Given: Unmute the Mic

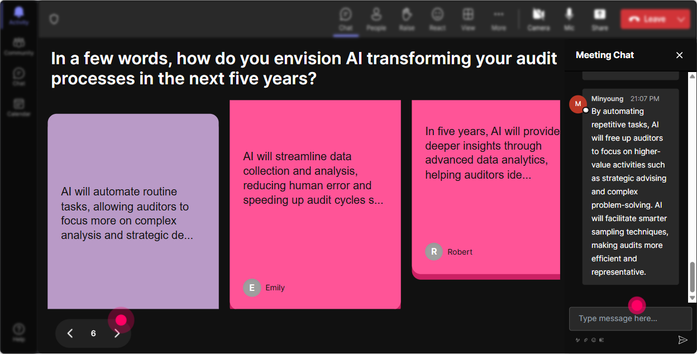Looking at the screenshot, I should pyautogui.click(x=569, y=19).
